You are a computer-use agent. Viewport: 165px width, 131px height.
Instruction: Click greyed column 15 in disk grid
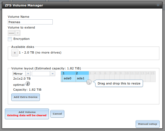[x=153, y=73]
